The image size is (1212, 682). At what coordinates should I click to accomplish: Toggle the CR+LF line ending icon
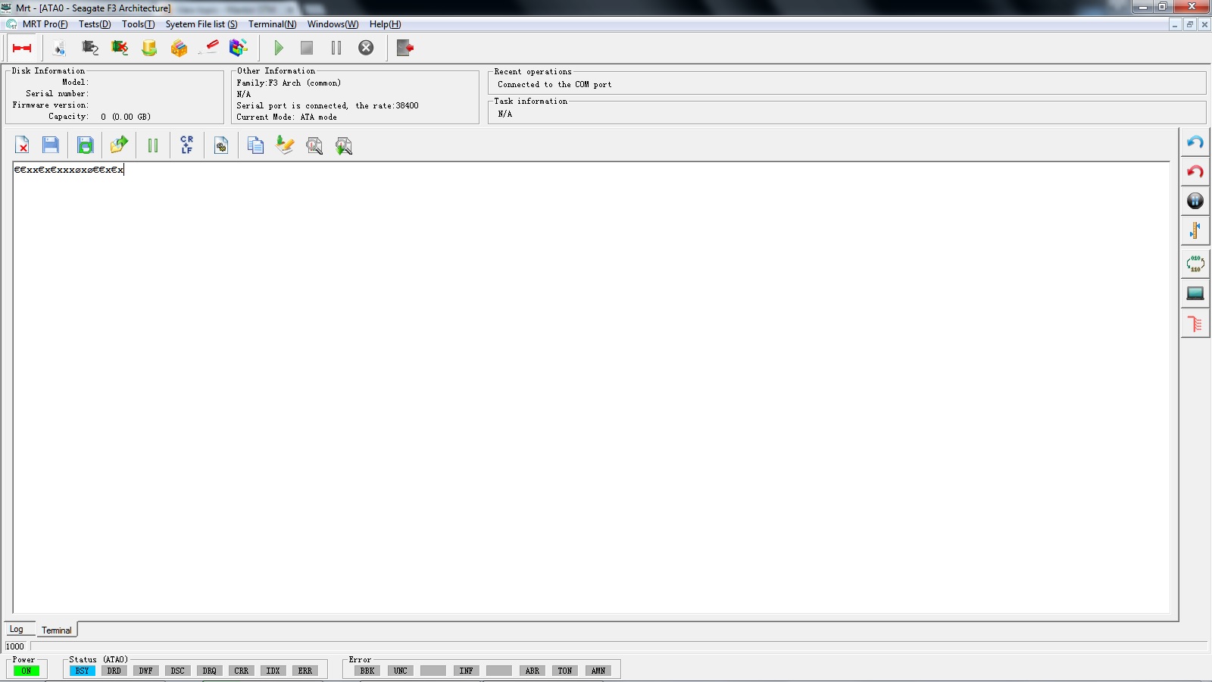point(187,145)
